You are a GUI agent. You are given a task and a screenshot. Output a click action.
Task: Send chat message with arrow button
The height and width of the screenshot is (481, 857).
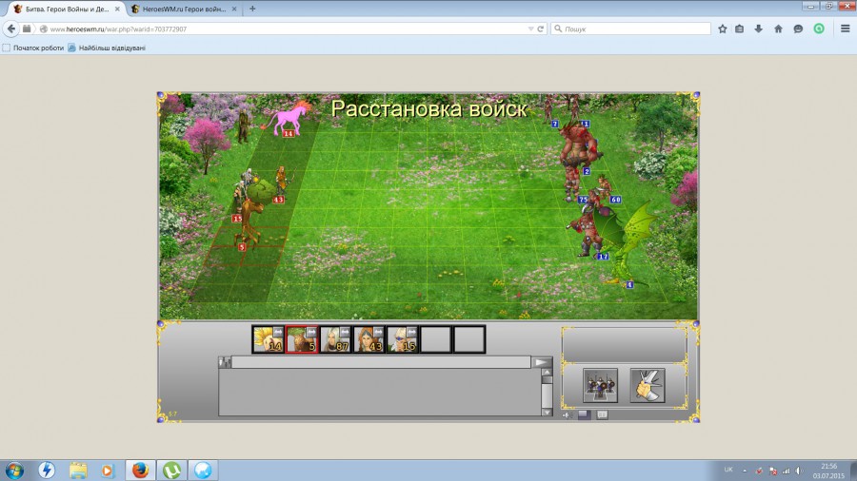(542, 362)
